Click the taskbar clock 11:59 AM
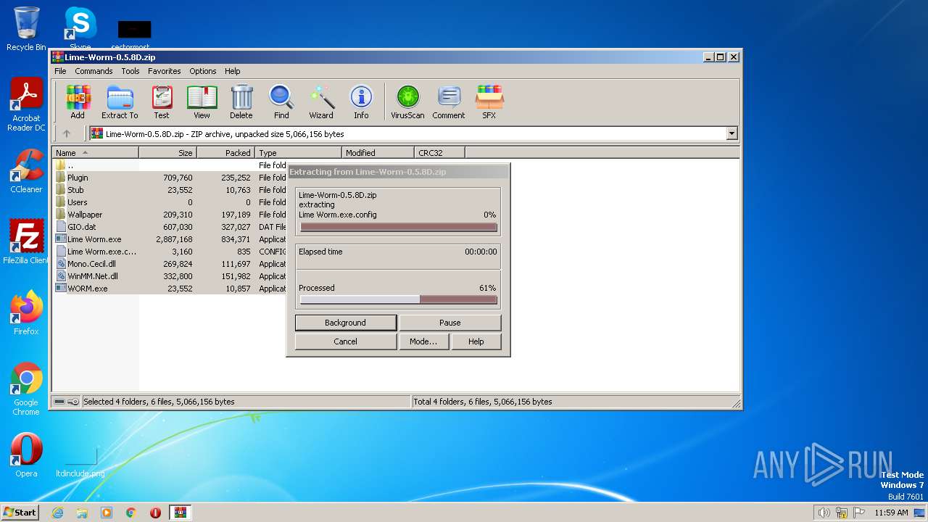 891,513
